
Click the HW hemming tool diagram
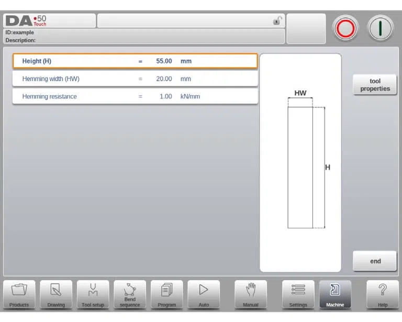click(300, 163)
